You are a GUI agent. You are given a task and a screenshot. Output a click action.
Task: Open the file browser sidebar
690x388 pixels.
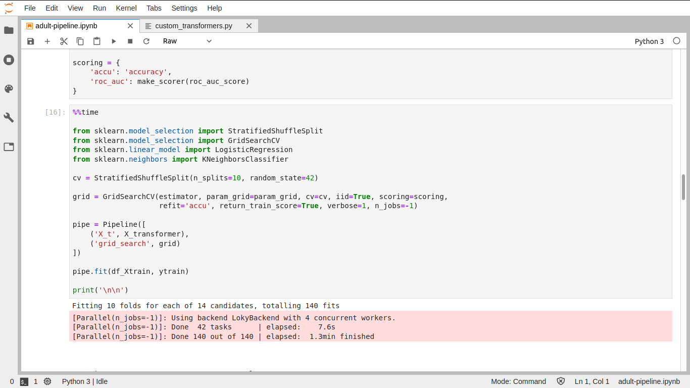pyautogui.click(x=9, y=30)
